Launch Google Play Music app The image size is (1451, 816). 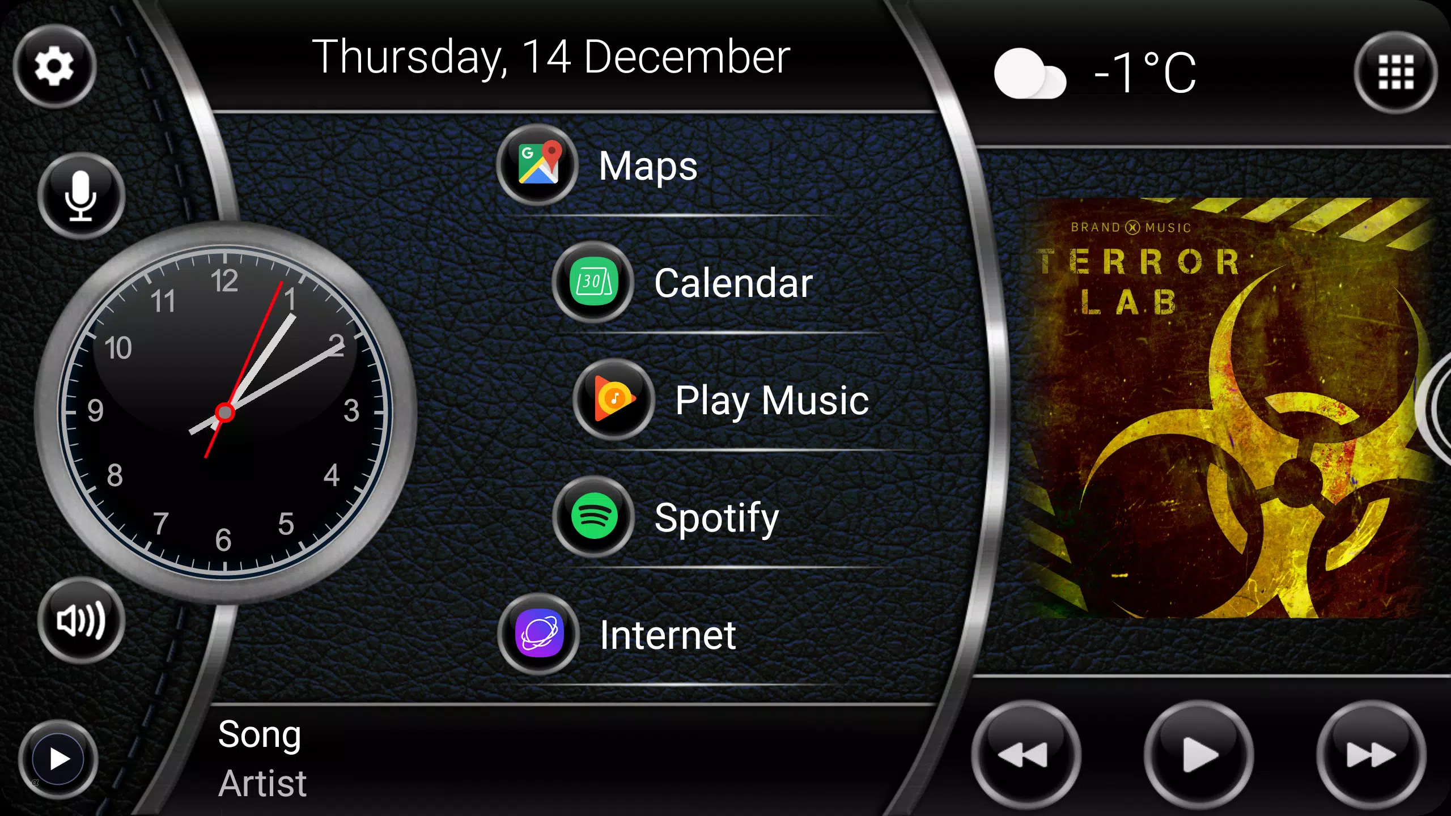[x=611, y=401]
